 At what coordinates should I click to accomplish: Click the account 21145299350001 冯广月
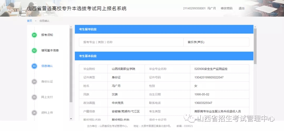[199, 8]
